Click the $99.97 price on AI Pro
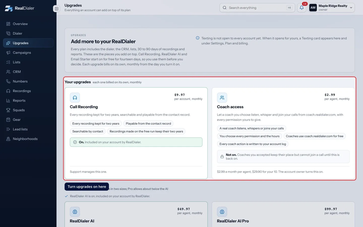The width and height of the screenshot is (363, 227). point(331,209)
